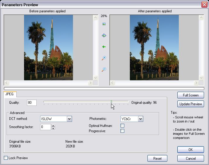This screenshot has width=209, height=165.
Task: Click the 'Before parameters applied' label
Action: click(47, 11)
